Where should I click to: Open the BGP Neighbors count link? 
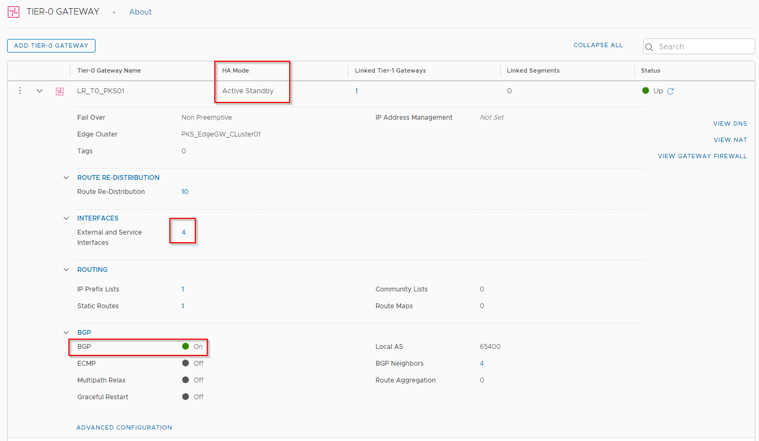coord(482,364)
